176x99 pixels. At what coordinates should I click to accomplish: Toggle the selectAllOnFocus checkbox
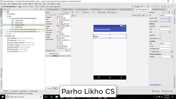click(160, 38)
